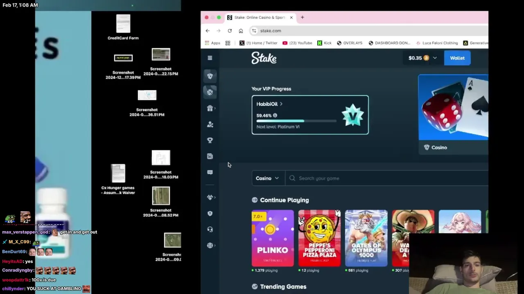Open the Forum chat bubble icon

point(210,172)
